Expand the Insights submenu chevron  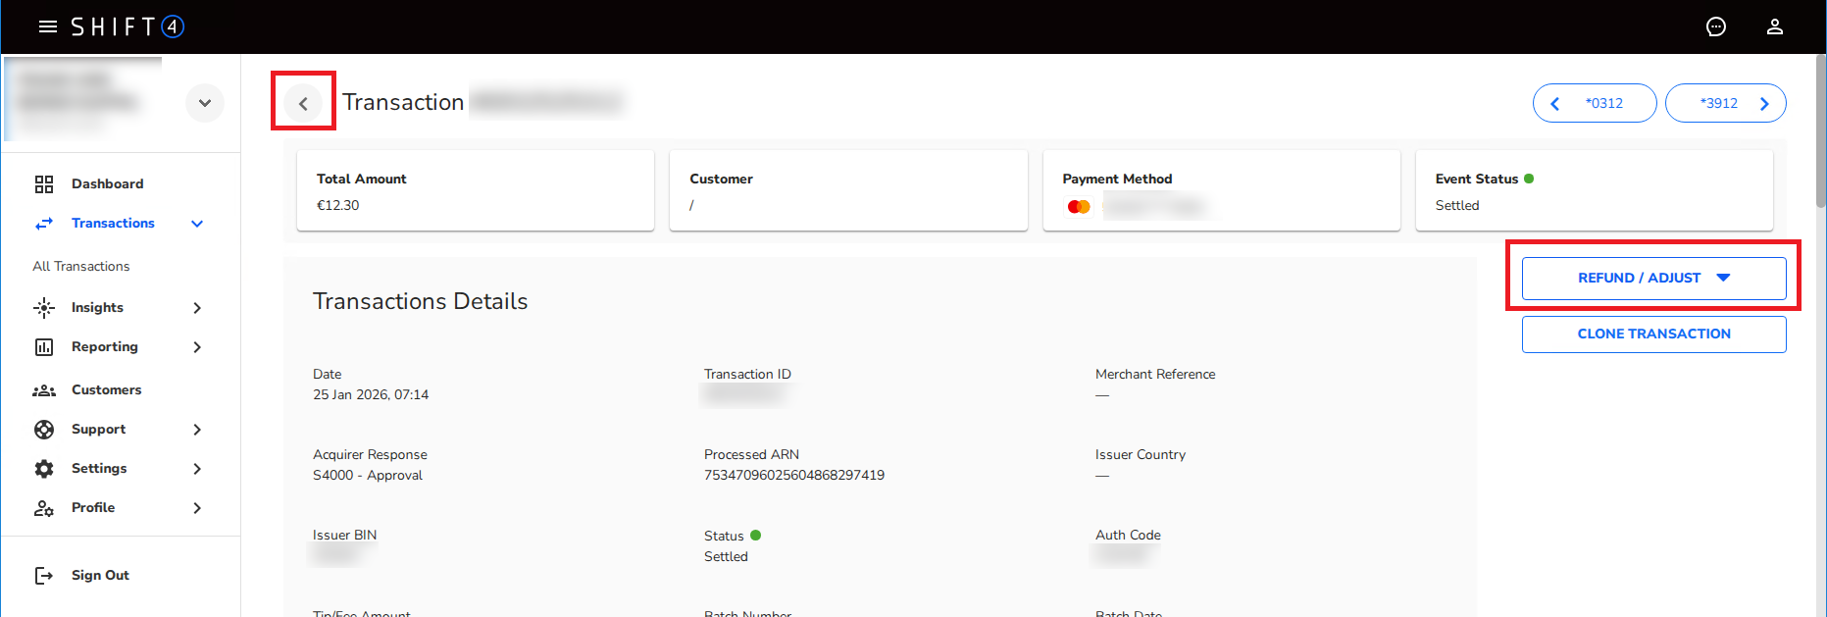[197, 308]
